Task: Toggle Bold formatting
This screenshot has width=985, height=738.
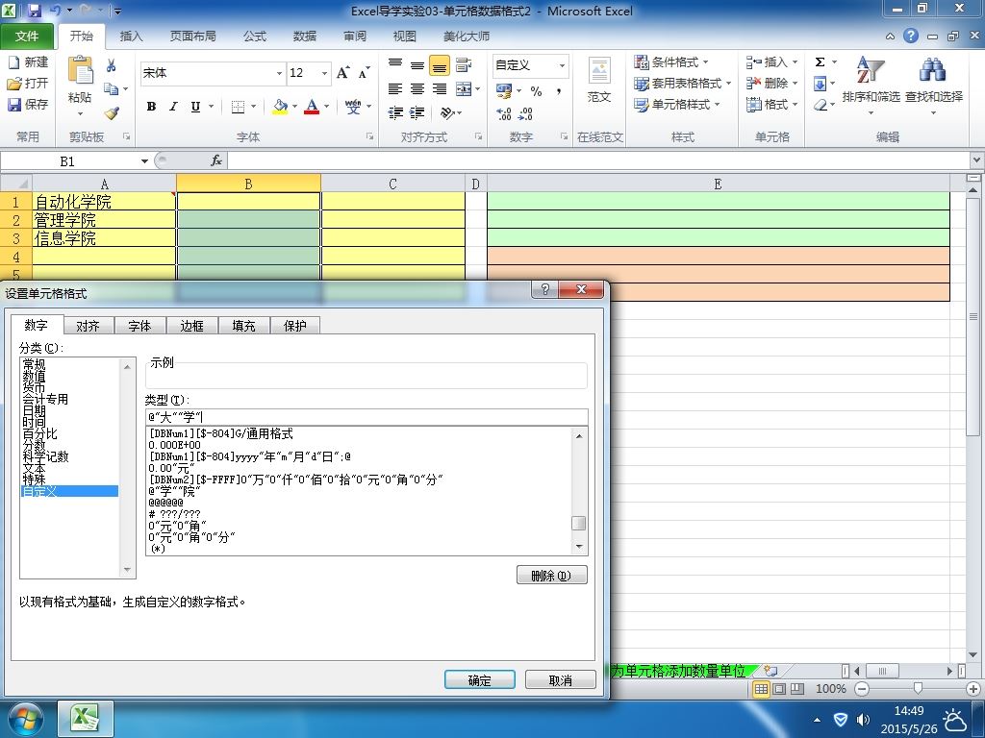Action: pyautogui.click(x=151, y=107)
